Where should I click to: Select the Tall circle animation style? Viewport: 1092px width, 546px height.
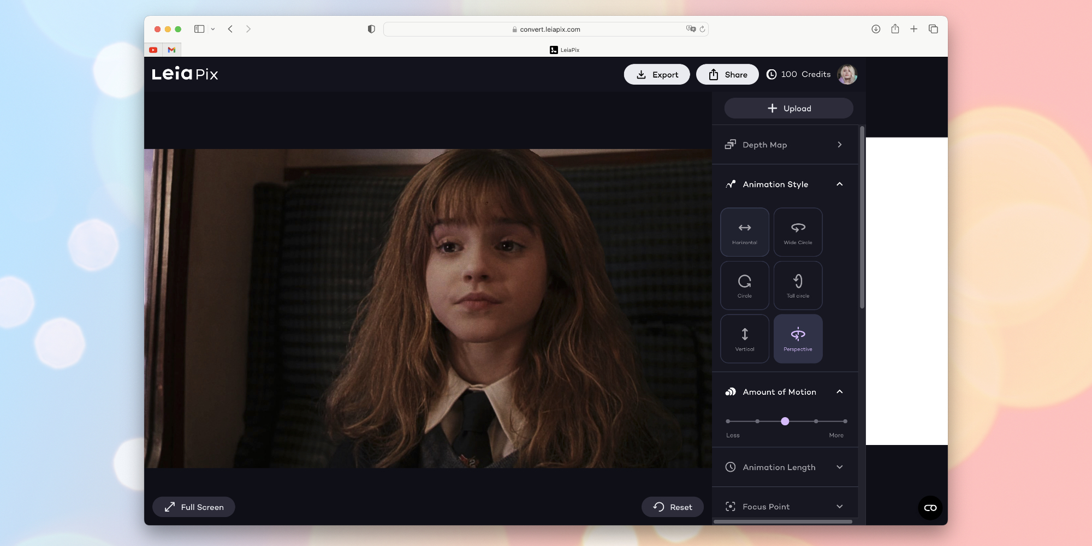pos(798,286)
